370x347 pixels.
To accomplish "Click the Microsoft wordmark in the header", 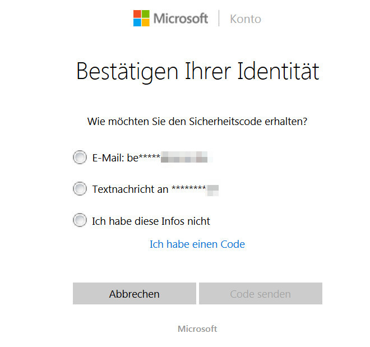I will point(181,18).
